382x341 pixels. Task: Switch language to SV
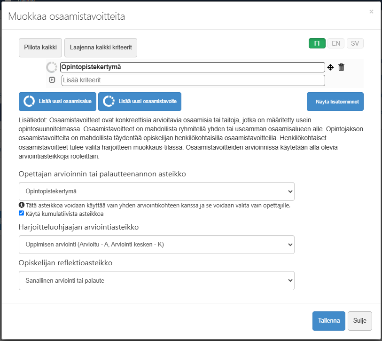coord(355,43)
